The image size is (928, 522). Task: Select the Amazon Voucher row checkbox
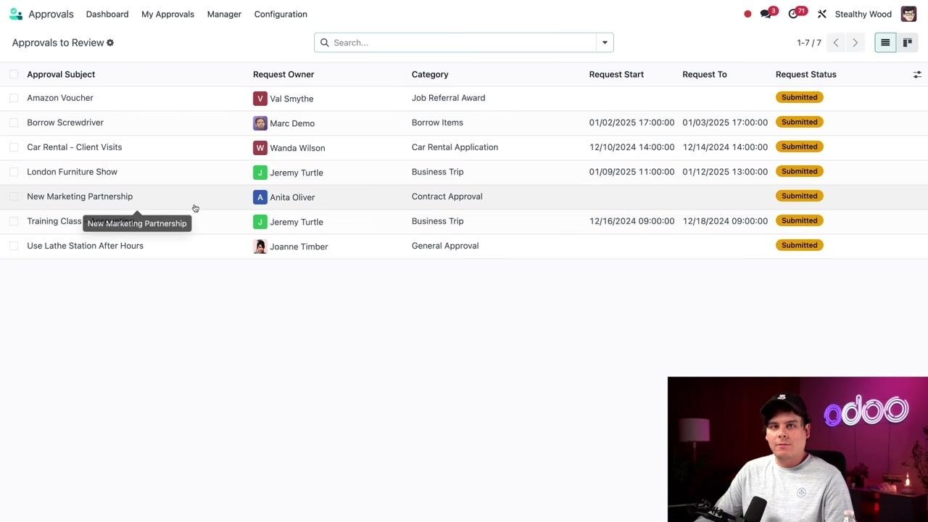tap(14, 98)
